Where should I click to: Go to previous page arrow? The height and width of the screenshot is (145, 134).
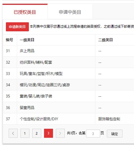pos(13,133)
